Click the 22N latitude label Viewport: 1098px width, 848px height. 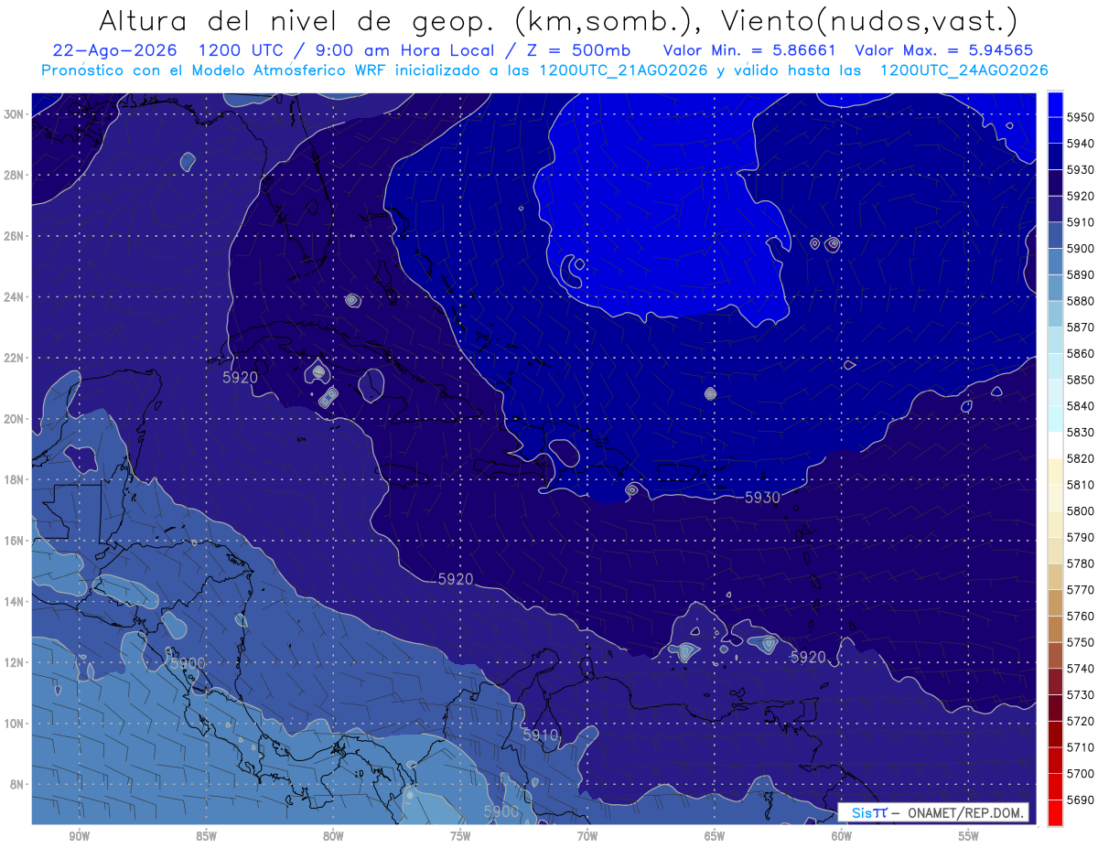pyautogui.click(x=14, y=358)
